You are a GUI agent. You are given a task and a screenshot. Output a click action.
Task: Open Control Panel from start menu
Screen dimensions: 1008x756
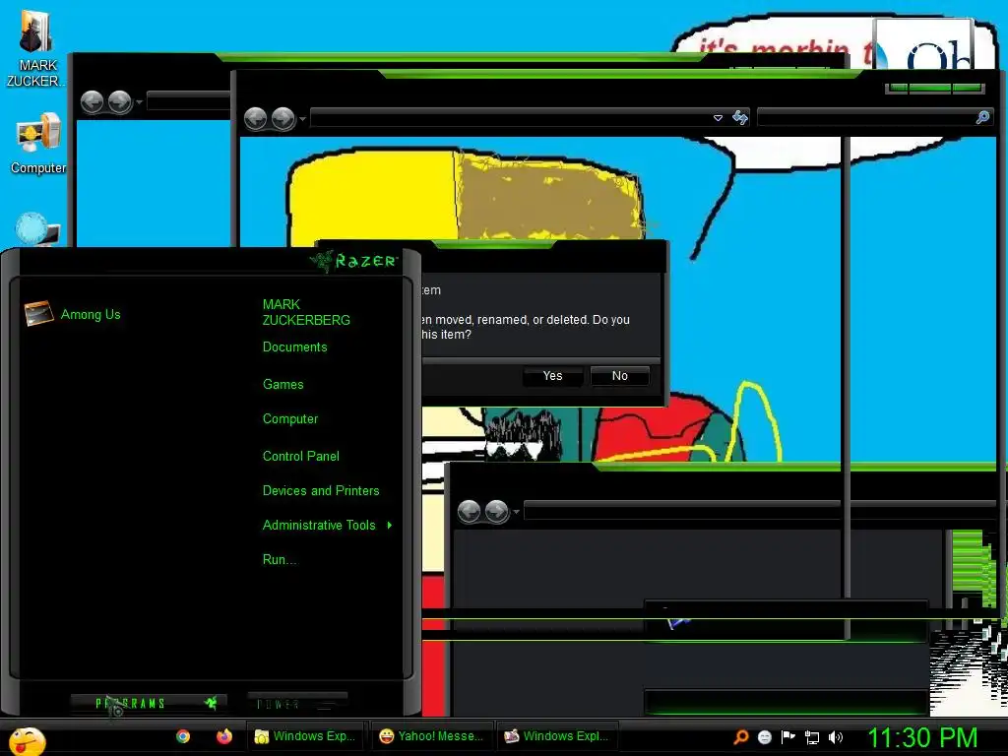(301, 457)
